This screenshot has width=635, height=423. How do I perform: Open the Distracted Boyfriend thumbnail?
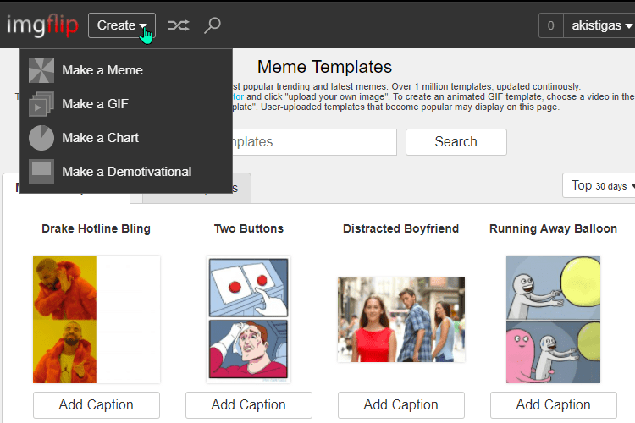click(401, 320)
